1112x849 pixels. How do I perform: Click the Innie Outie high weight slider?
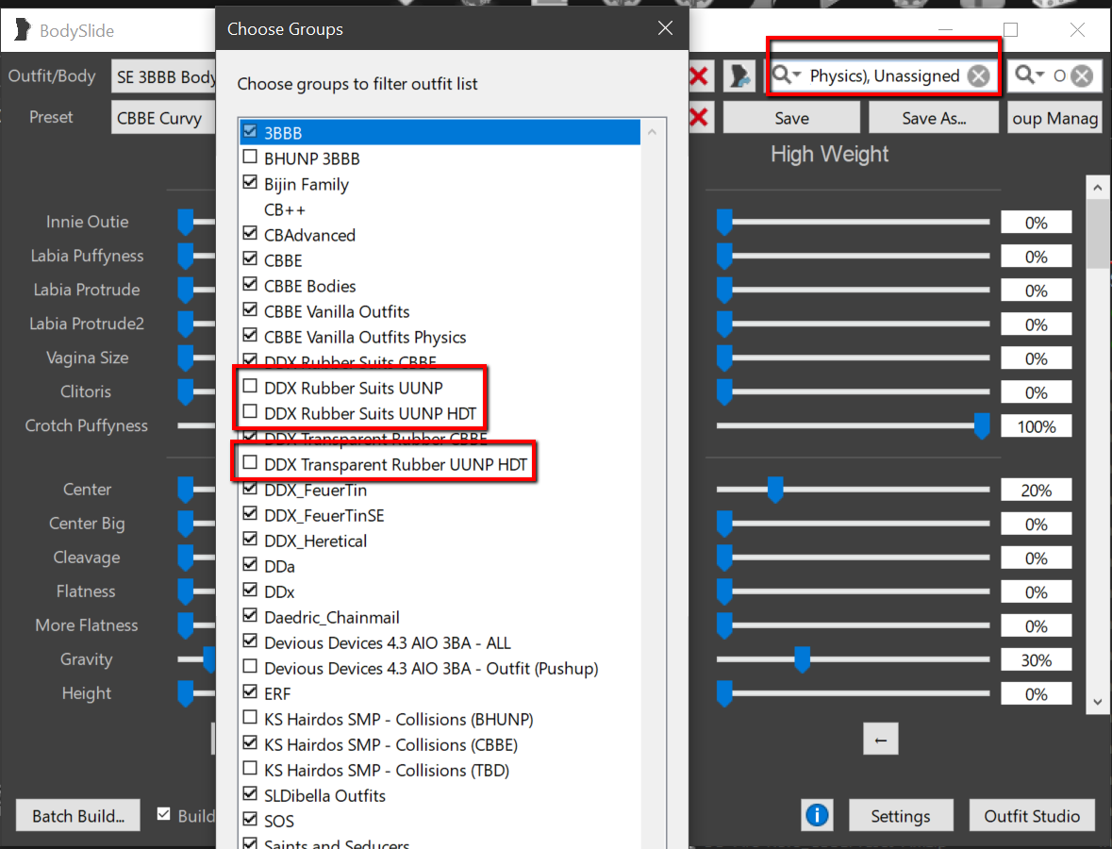(854, 222)
